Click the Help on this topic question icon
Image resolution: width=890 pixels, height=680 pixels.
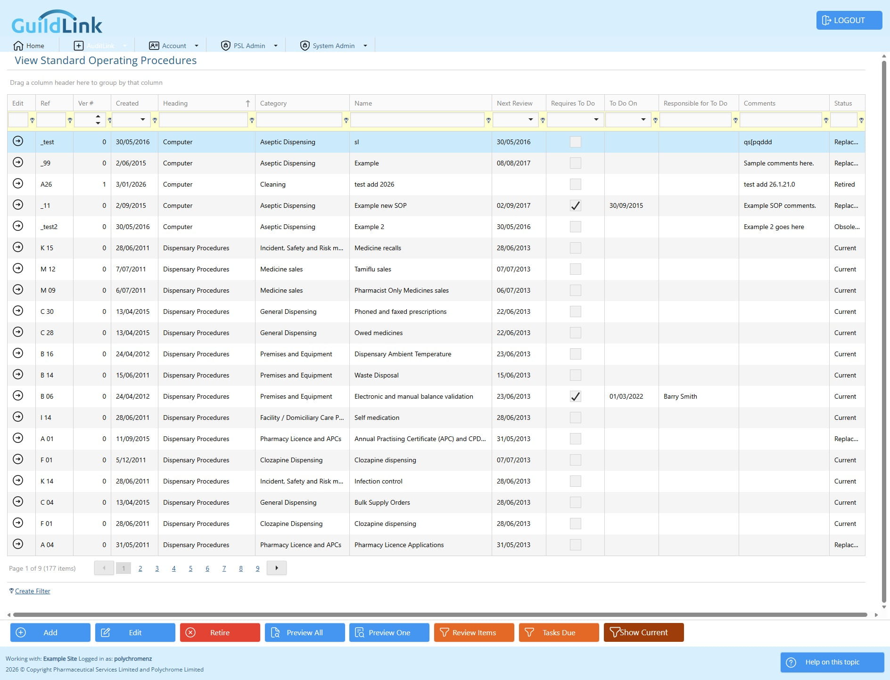[x=791, y=662]
